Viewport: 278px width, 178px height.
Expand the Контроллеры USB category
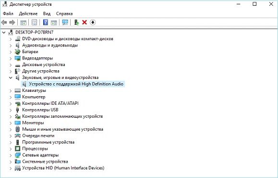11,110
